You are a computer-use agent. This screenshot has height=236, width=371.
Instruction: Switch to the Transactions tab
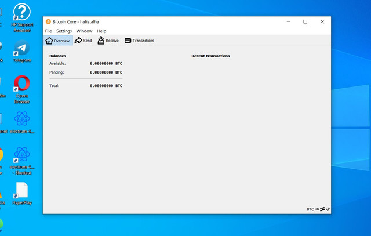click(x=139, y=41)
